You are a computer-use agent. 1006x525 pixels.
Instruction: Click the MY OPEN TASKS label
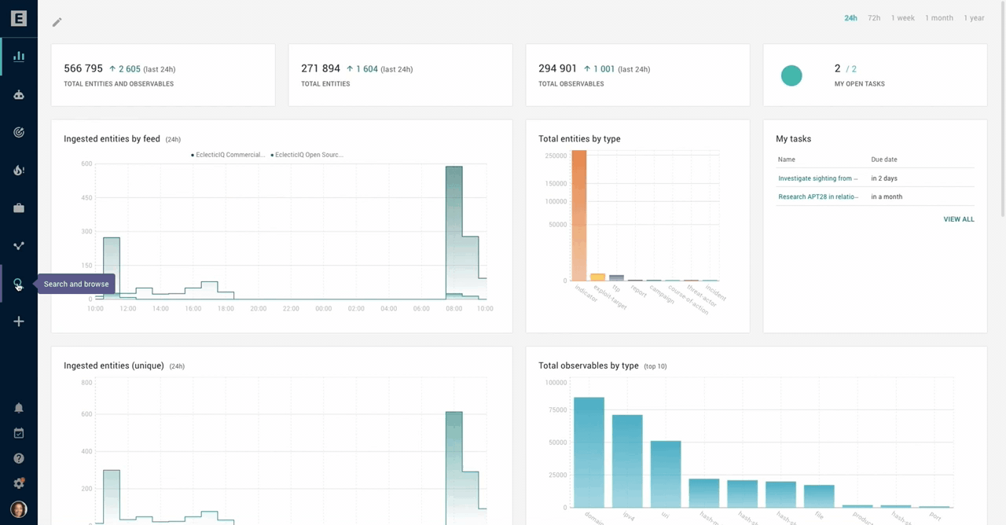pyautogui.click(x=860, y=83)
